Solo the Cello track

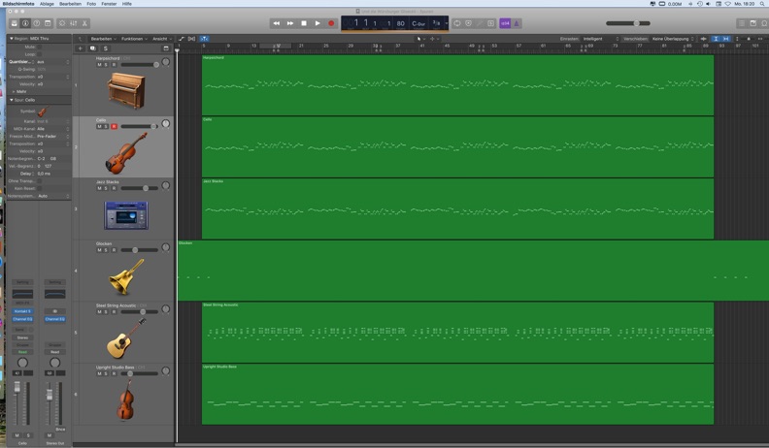pyautogui.click(x=106, y=126)
